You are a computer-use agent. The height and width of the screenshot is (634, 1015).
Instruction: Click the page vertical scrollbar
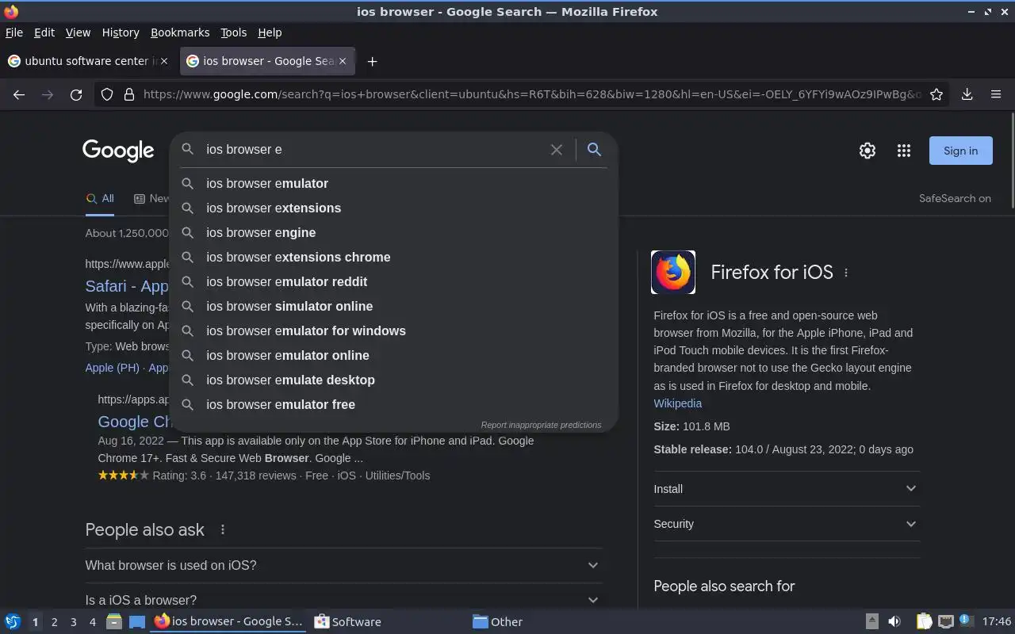click(1012, 161)
